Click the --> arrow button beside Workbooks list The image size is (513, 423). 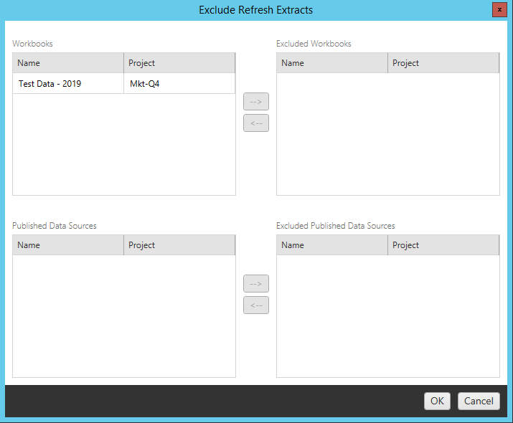[255, 102]
